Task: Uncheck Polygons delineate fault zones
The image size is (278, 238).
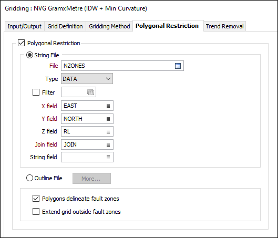Action: [36, 199]
